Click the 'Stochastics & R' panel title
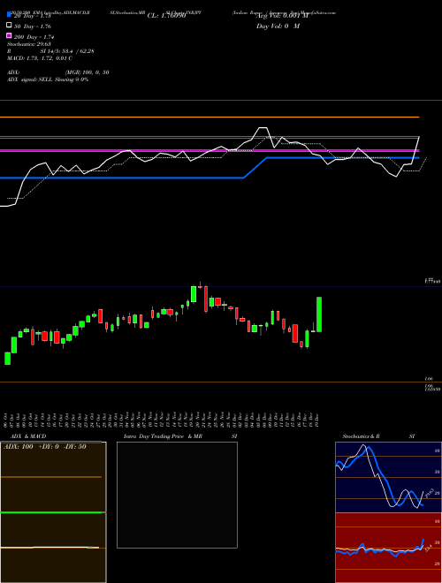Image resolution: width=442 pixels, height=583 pixels. click(x=362, y=436)
